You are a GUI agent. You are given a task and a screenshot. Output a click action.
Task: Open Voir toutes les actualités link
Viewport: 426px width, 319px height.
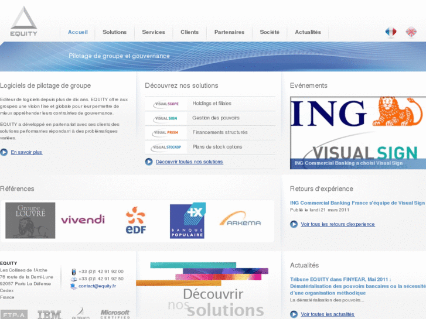[328, 314]
